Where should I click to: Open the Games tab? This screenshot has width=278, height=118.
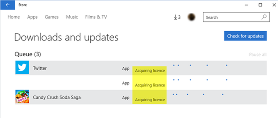tap(52, 17)
